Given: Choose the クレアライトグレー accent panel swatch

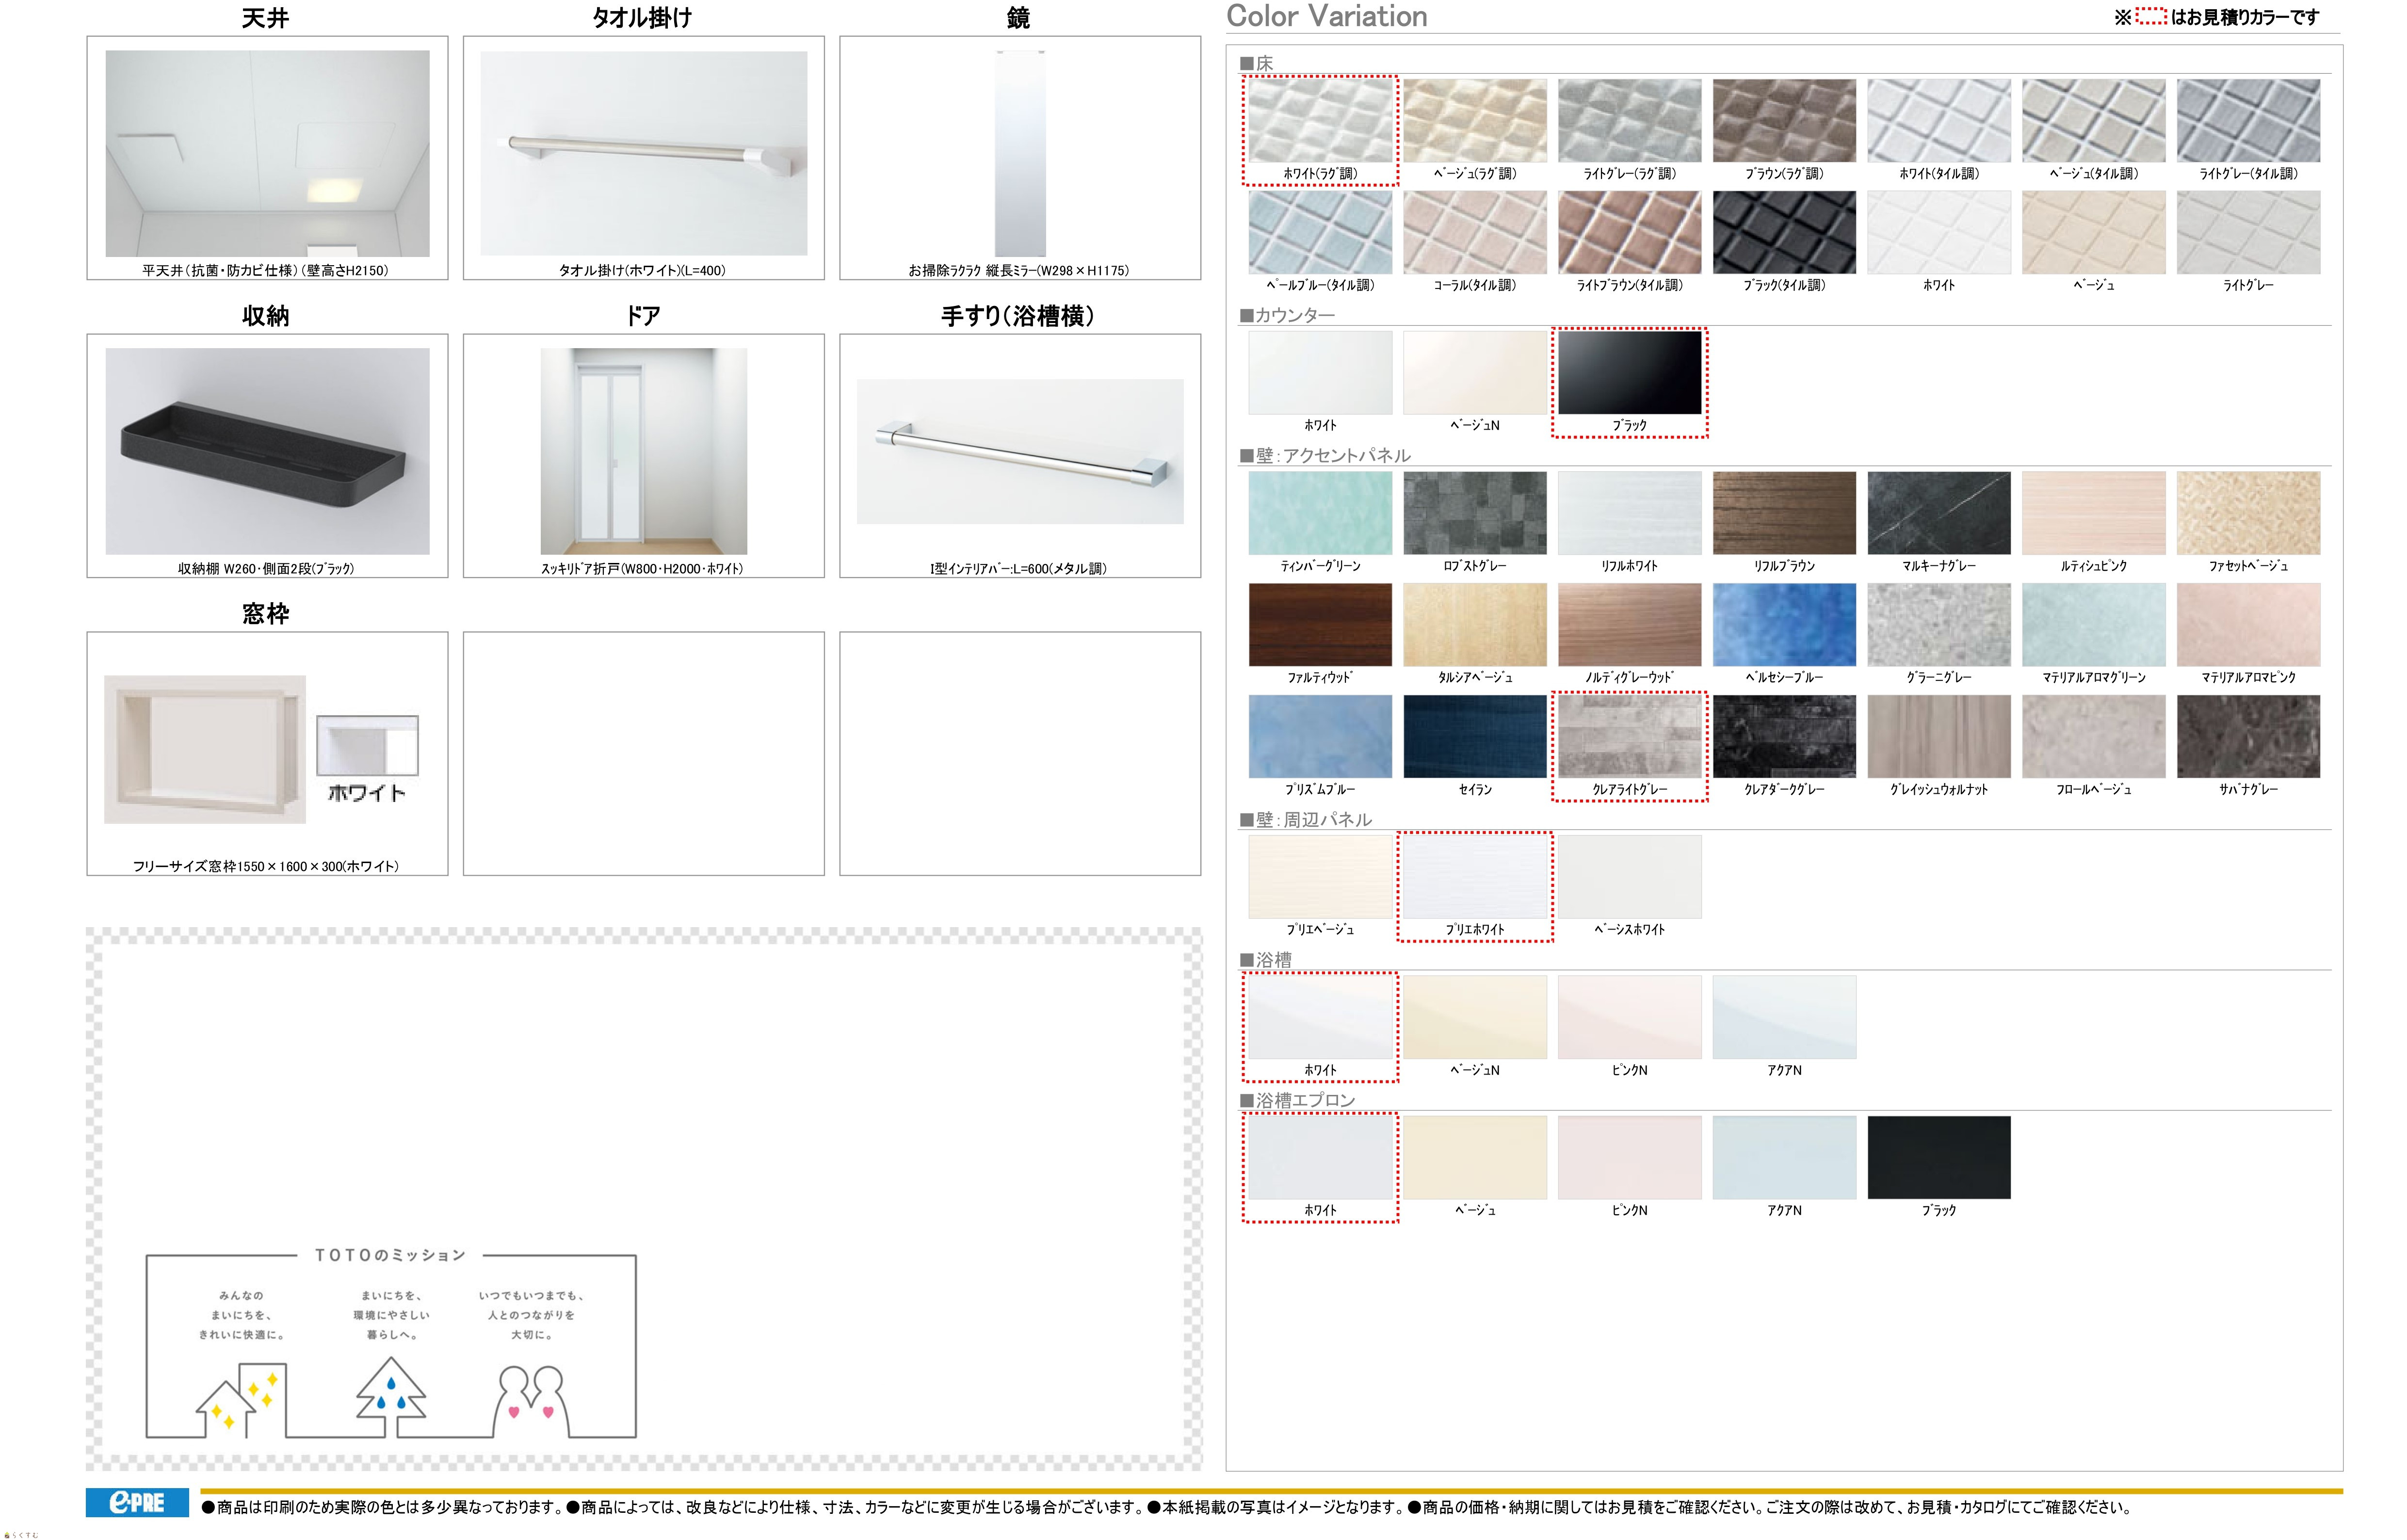Looking at the screenshot, I should (1629, 737).
